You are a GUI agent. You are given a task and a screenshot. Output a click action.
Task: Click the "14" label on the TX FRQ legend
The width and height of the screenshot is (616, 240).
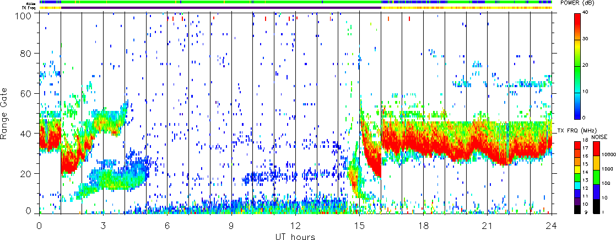click(585, 172)
